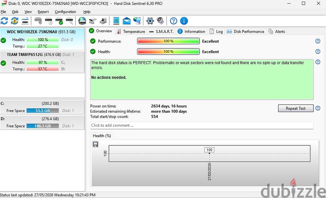Click the disk with clock toolbar icon
The height and width of the screenshot is (198, 326).
coord(49,21)
